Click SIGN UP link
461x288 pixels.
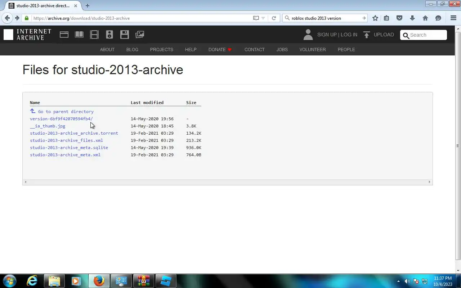pyautogui.click(x=327, y=35)
